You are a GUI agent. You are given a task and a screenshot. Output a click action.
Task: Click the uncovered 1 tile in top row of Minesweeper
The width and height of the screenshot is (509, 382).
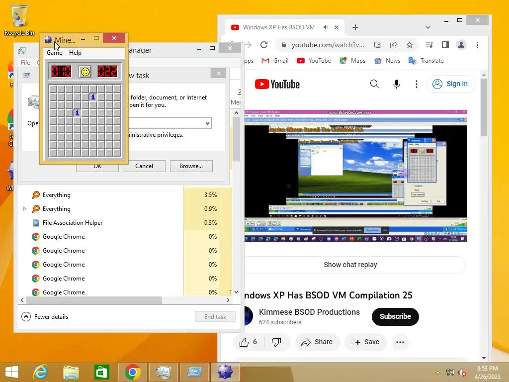[93, 97]
